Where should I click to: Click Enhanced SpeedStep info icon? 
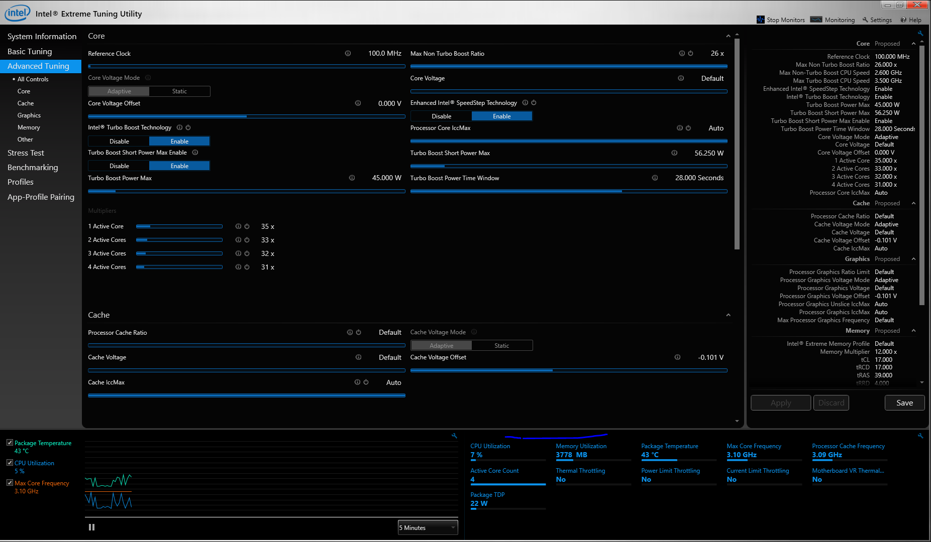(525, 103)
